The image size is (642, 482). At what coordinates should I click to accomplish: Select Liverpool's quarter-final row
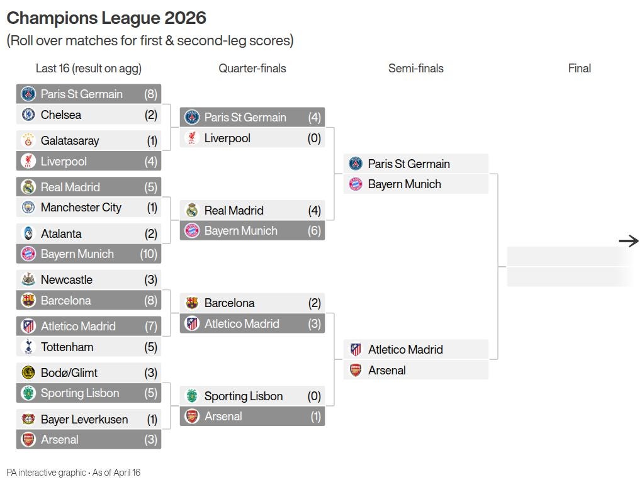point(252,138)
